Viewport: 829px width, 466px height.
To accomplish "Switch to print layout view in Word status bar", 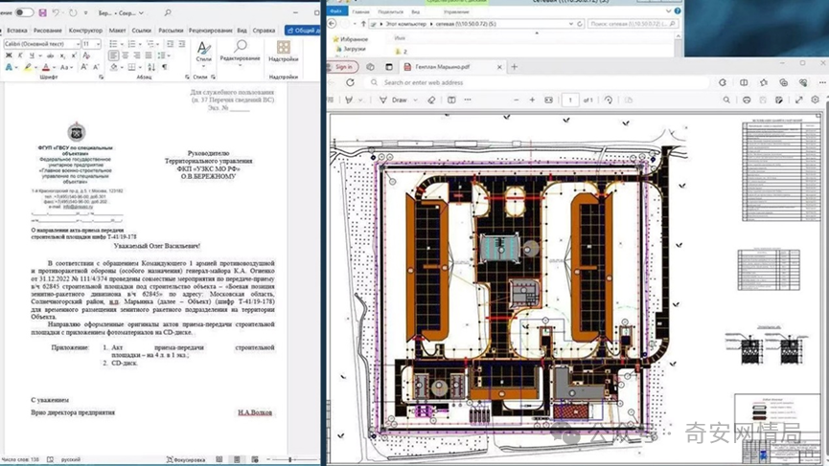I will click(237, 459).
